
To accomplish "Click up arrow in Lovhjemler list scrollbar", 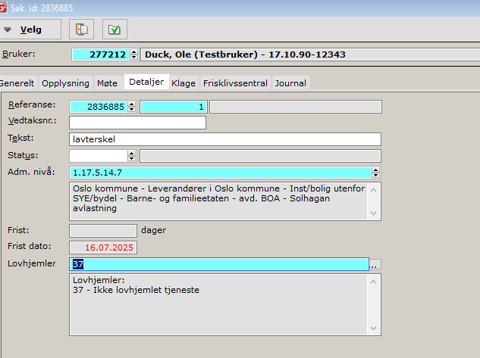I will (x=374, y=282).
